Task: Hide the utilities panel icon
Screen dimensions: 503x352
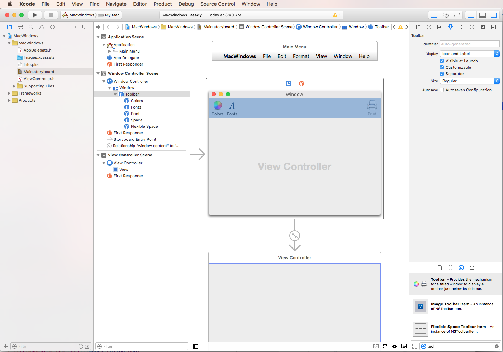Action: 494,15
